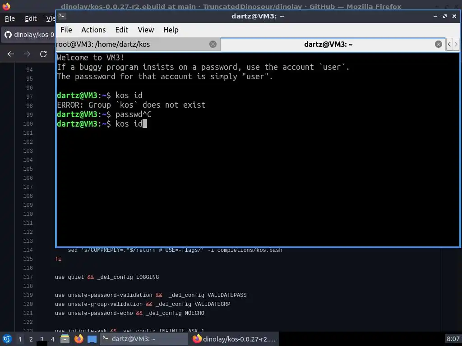
Task: Click the 8:07 clock in taskbar
Action: point(453,339)
